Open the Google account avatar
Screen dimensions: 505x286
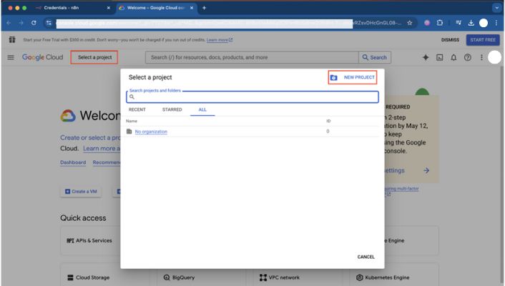pos(494,57)
